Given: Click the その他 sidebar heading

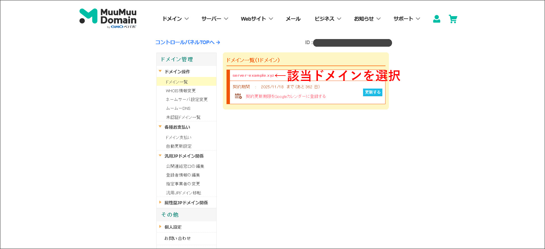Looking at the screenshot, I should [170, 214].
